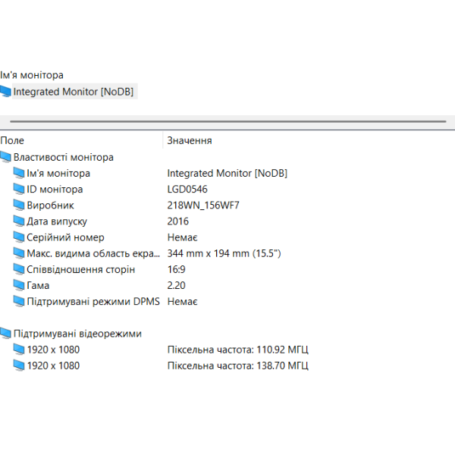Click icon of 1920 x 1080 110.92 МГЦ row

pos(19,350)
